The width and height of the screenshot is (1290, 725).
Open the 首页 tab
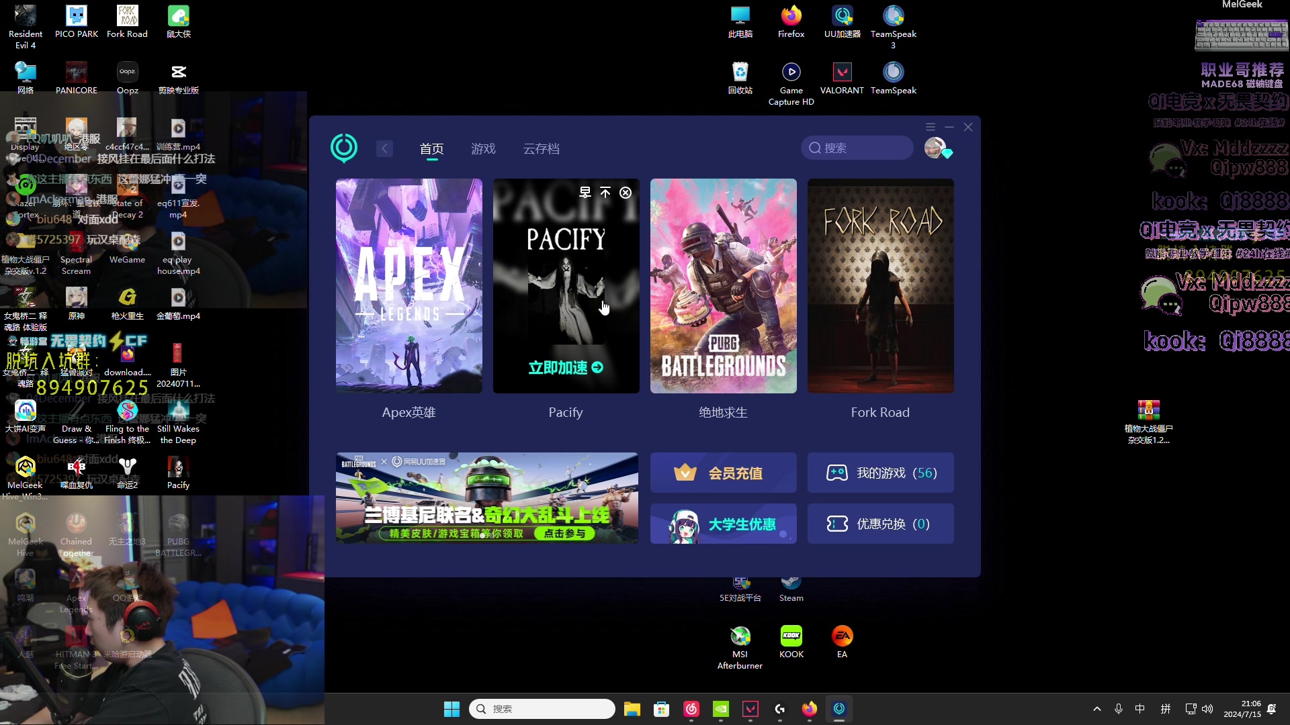(432, 149)
